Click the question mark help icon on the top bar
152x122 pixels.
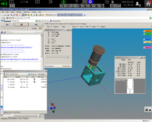(x=77, y=2)
